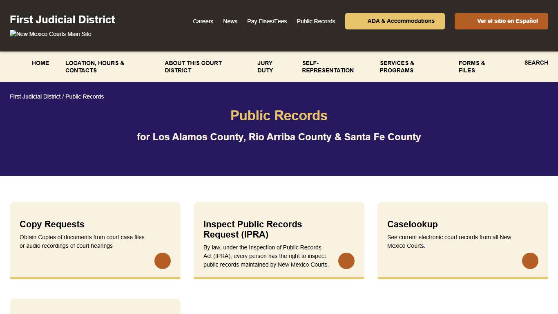Select the First Judicial District header logo
The height and width of the screenshot is (314, 558).
pos(62,19)
